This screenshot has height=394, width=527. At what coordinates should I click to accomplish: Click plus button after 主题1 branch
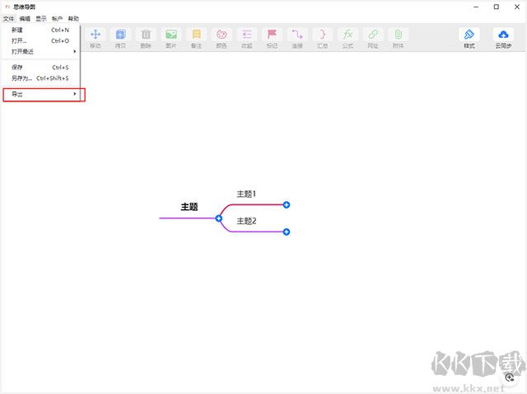[x=287, y=205]
